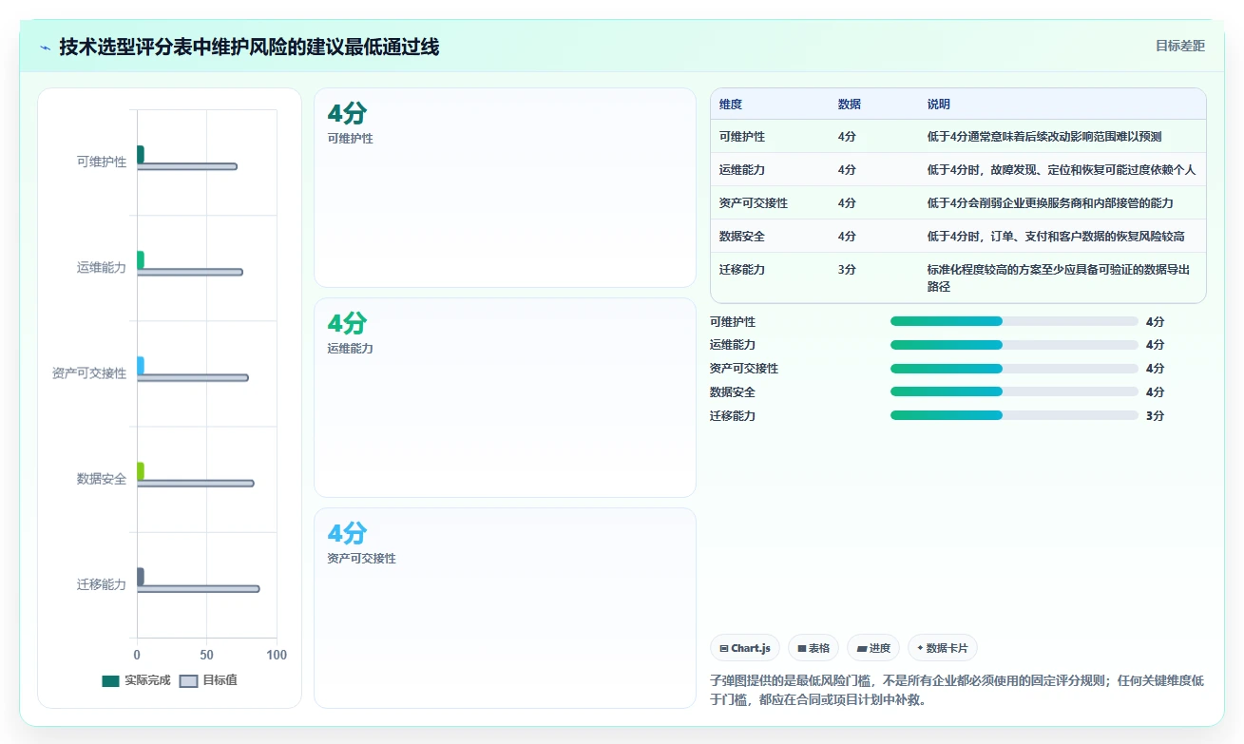The image size is (1244, 744).
Task: Select the 迁移能力 row in table
Action: click(958, 277)
